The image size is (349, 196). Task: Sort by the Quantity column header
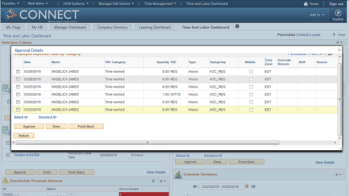click(163, 62)
